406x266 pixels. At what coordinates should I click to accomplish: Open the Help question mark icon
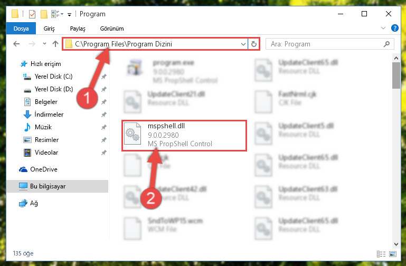coord(394,28)
